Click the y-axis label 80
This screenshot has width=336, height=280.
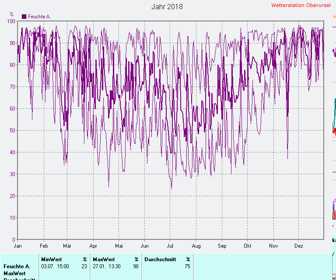12,65
